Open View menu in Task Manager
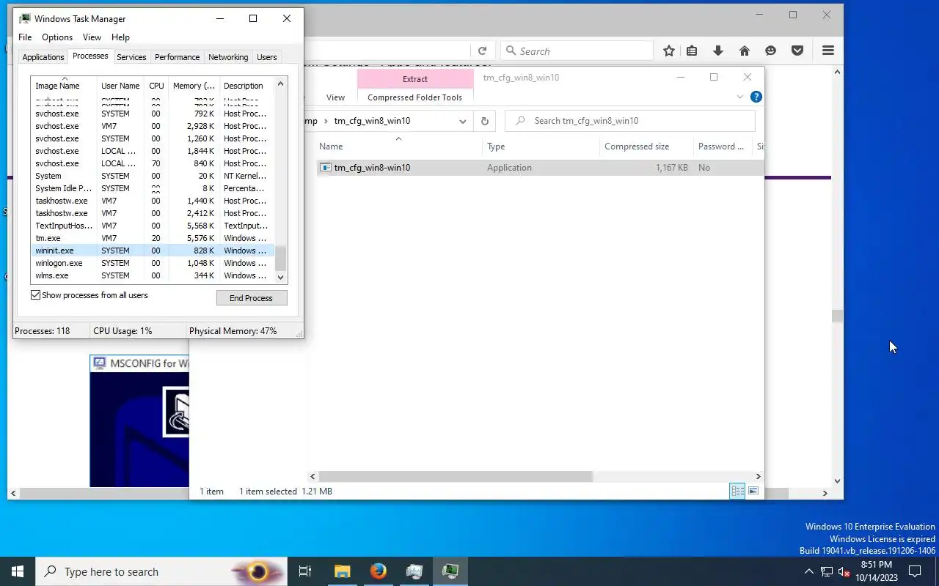Image resolution: width=939 pixels, height=586 pixels. pos(92,37)
